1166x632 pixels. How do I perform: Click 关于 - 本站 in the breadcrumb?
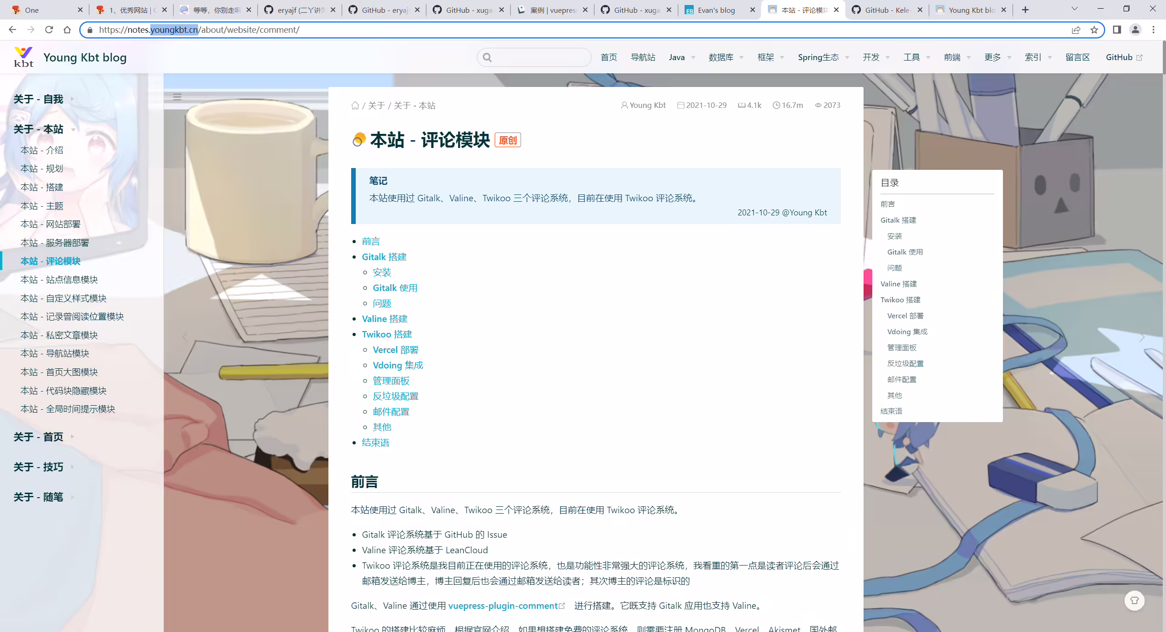click(x=414, y=106)
